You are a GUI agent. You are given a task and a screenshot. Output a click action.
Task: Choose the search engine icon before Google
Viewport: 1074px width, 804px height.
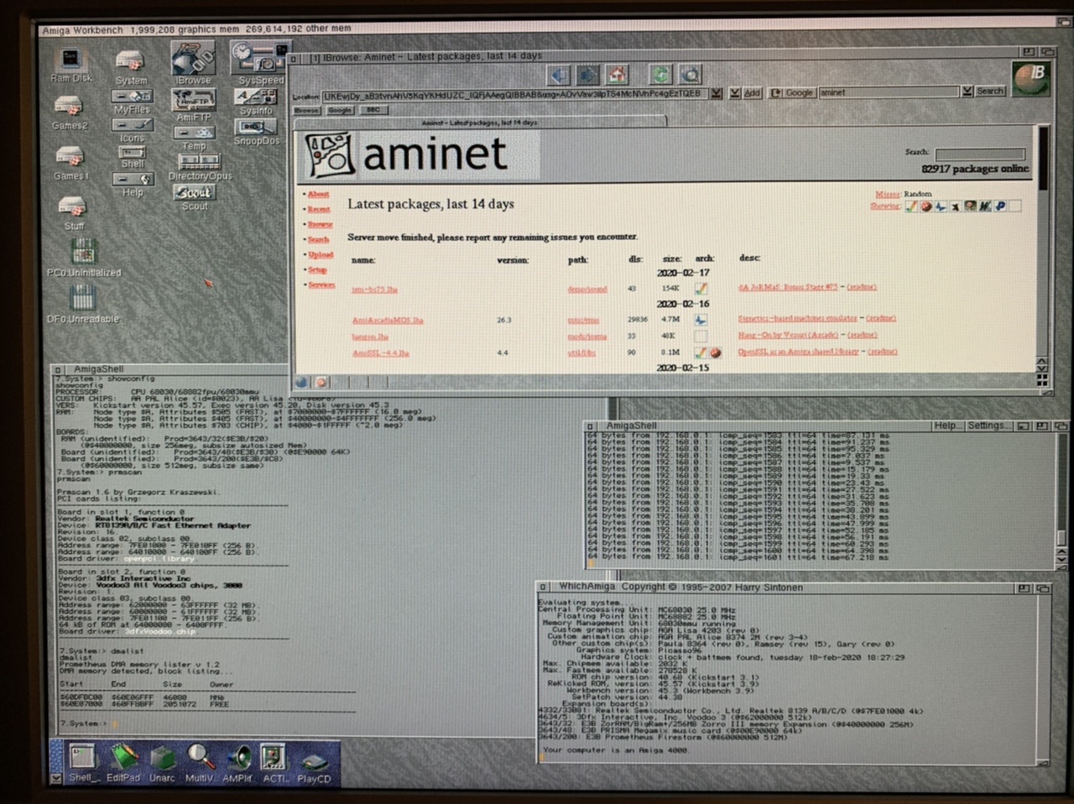(x=775, y=93)
